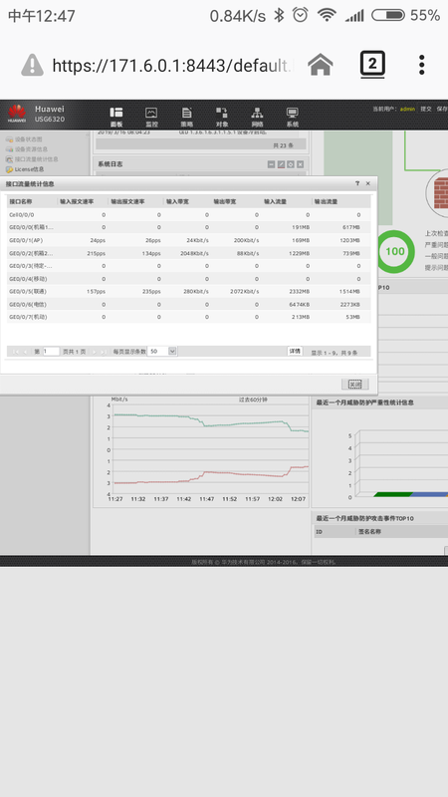Select the Cell0/0/0 interface row
Image resolution: width=448 pixels, height=797 pixels.
pos(188,215)
